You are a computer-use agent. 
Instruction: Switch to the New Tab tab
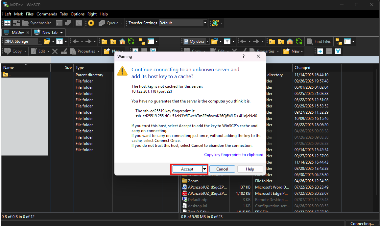[49, 33]
